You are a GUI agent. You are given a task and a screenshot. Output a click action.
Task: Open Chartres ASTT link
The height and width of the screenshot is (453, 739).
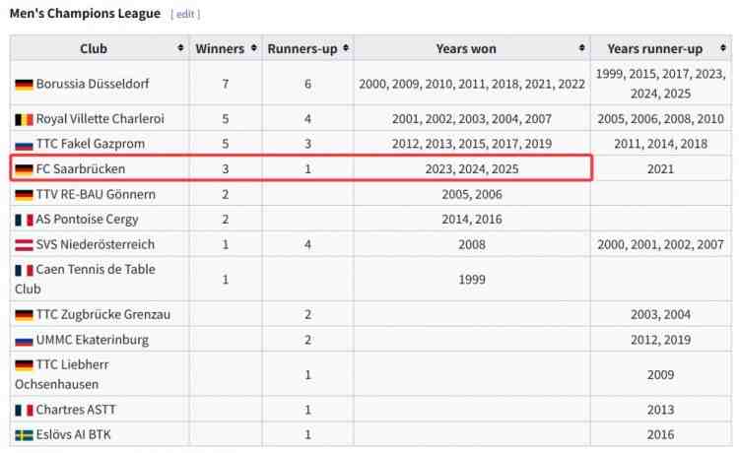pos(76,410)
